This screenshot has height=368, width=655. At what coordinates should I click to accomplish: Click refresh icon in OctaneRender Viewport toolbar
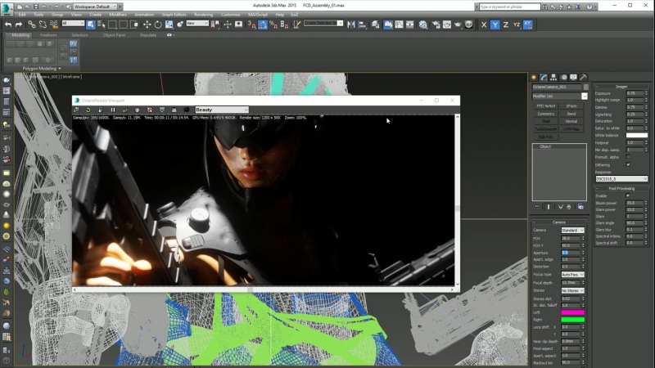click(88, 110)
